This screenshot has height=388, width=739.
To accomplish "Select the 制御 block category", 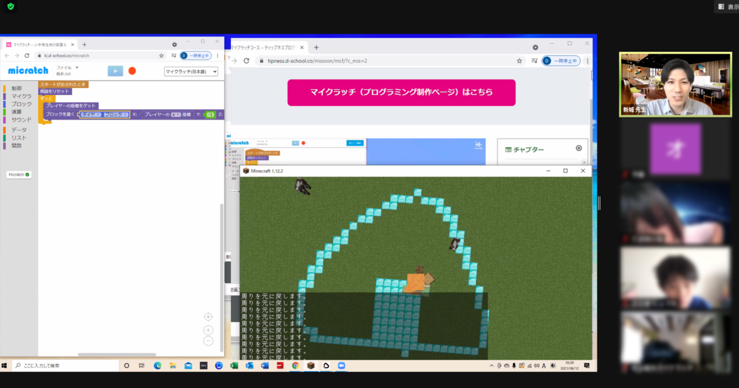I will point(17,89).
